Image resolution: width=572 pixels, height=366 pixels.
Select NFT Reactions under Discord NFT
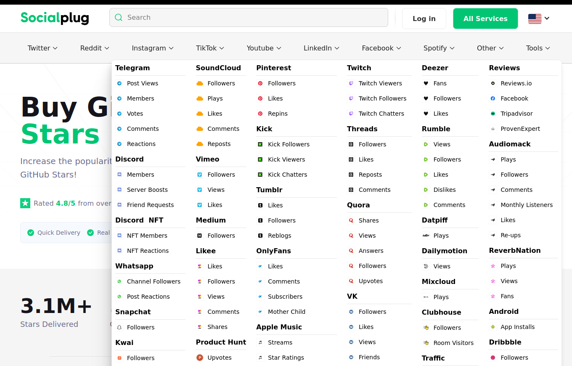pos(148,251)
